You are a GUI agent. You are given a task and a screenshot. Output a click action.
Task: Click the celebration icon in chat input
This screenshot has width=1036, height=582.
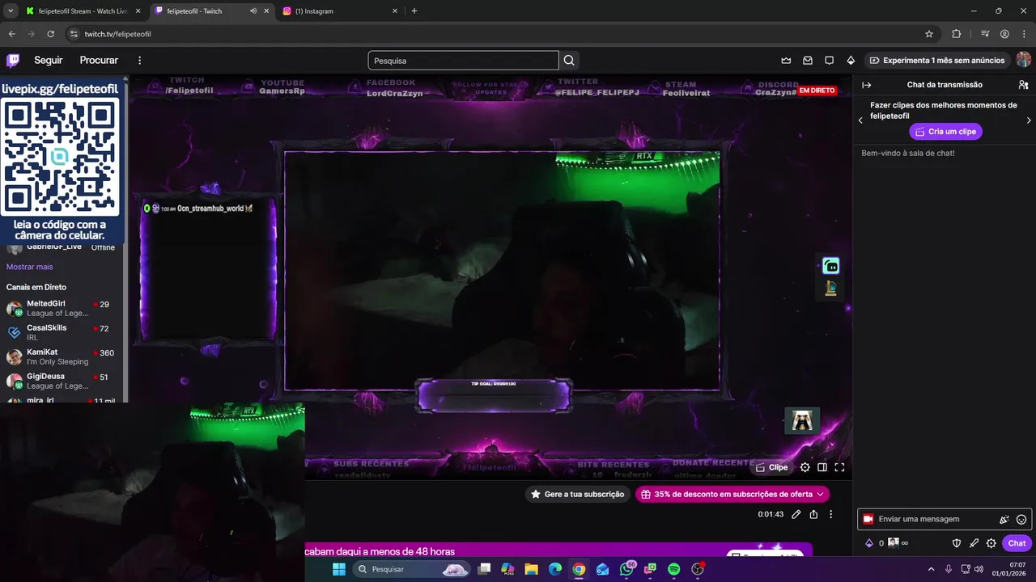pos(1004,520)
